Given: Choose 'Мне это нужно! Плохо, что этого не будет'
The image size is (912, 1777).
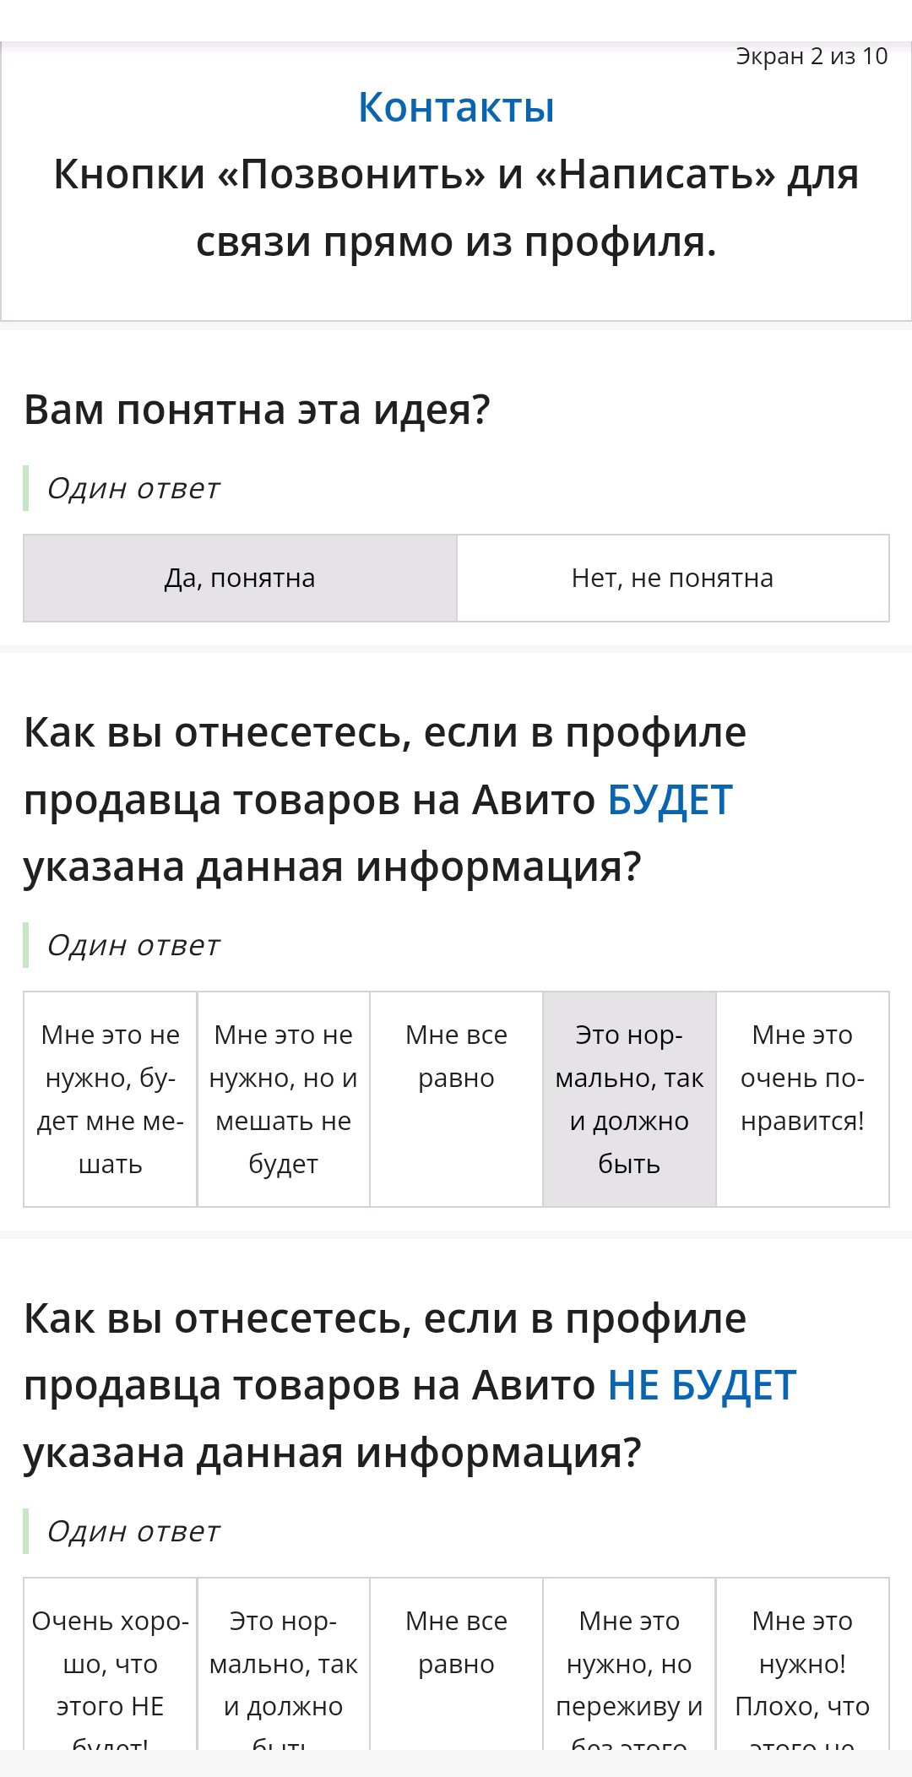Looking at the screenshot, I should point(802,1664).
